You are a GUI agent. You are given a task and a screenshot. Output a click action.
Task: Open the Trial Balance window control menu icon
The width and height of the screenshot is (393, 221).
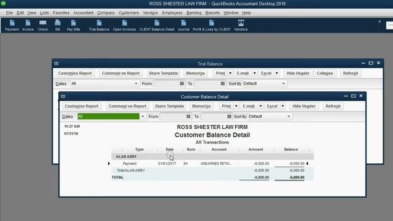click(56, 64)
